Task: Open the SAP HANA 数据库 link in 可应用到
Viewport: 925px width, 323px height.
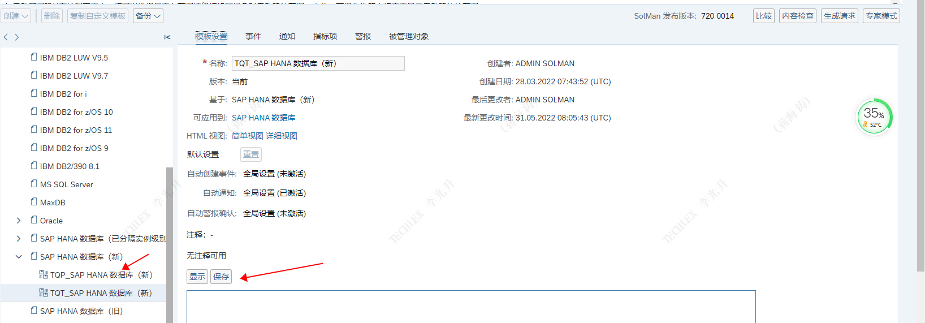Action: click(x=263, y=118)
